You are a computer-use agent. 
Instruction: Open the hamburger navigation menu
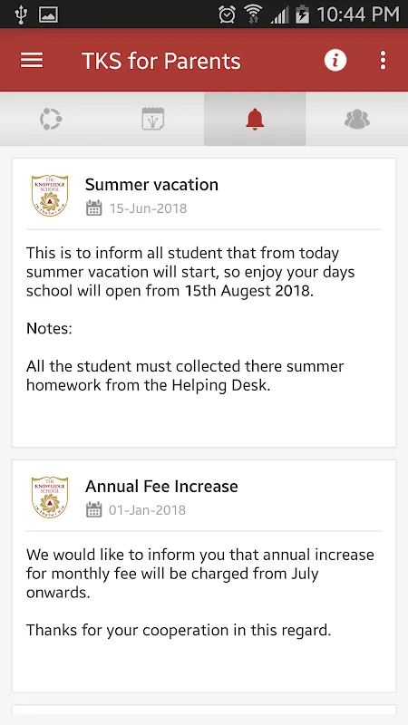pyautogui.click(x=32, y=61)
